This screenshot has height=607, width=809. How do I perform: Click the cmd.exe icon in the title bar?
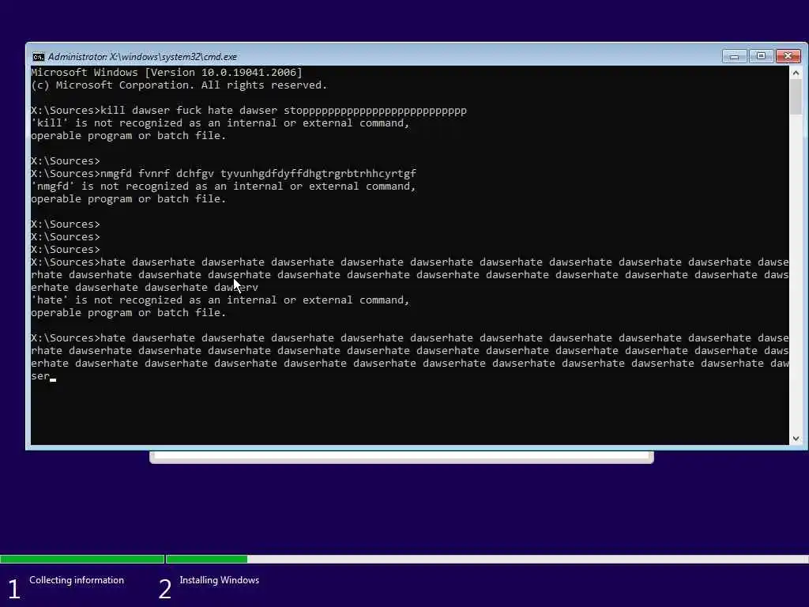pyautogui.click(x=38, y=57)
